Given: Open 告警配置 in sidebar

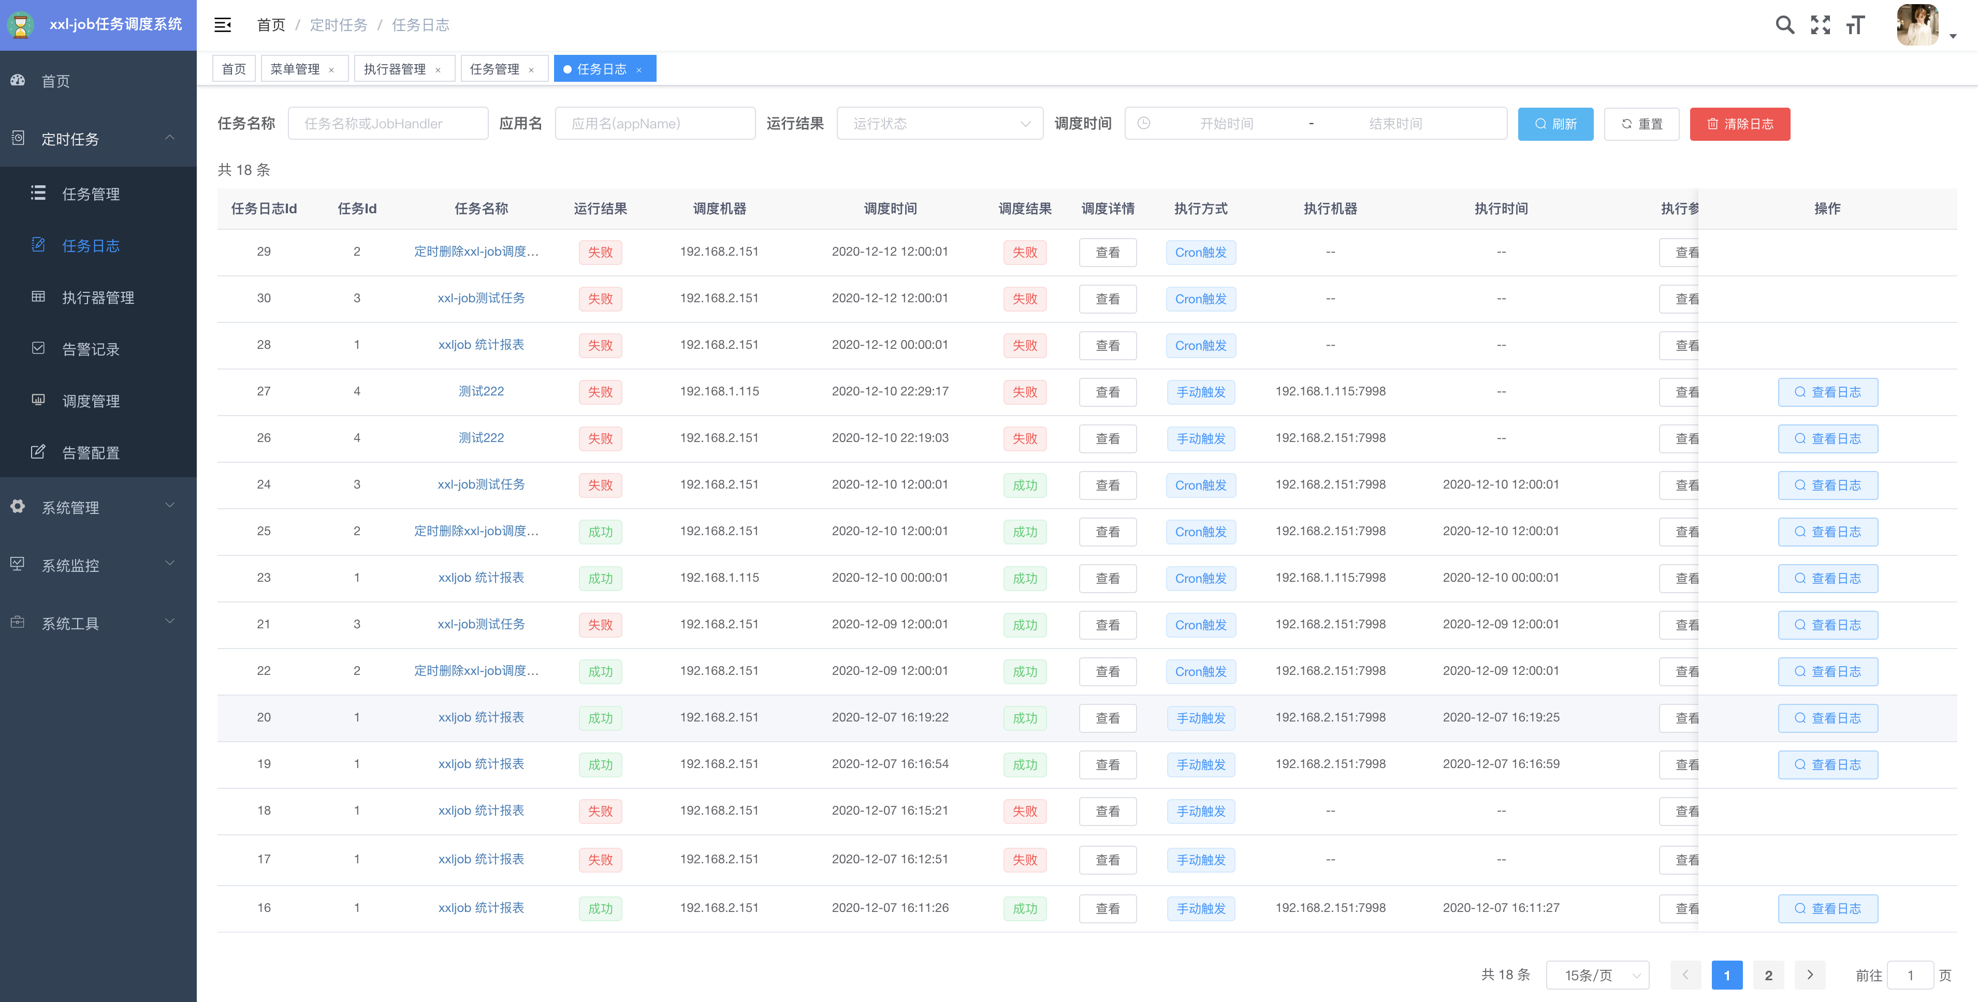Looking at the screenshot, I should pos(91,453).
